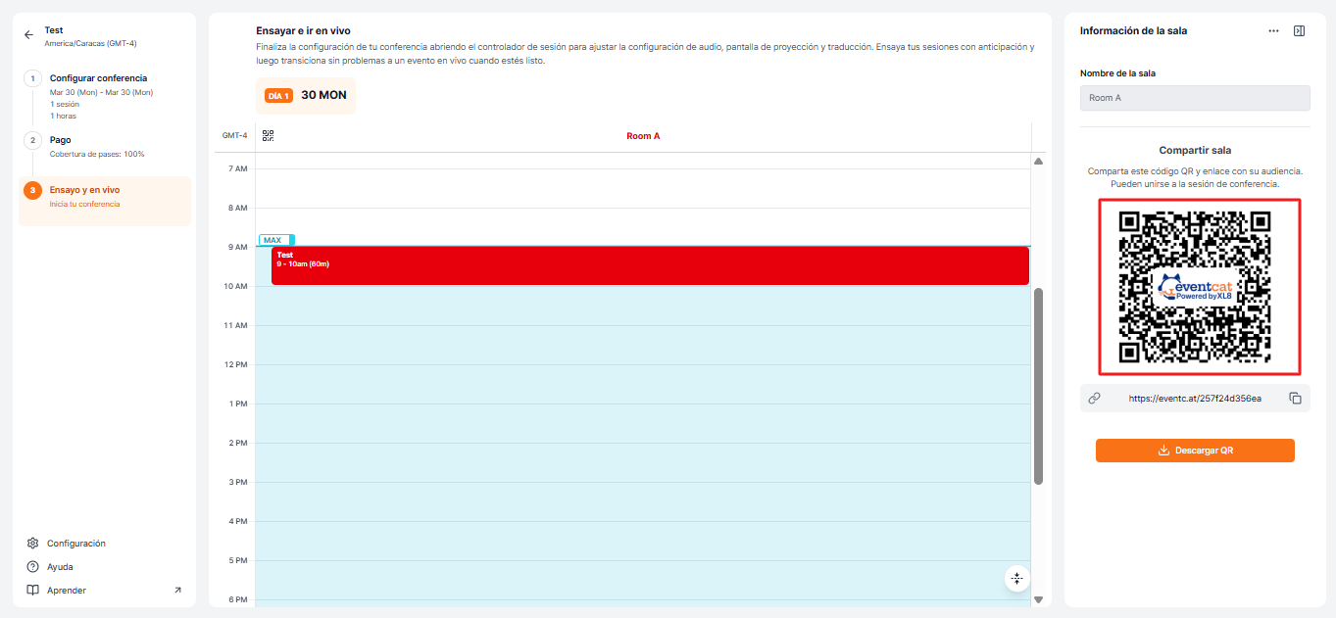Click the GMT-4 timezone label

tap(234, 135)
